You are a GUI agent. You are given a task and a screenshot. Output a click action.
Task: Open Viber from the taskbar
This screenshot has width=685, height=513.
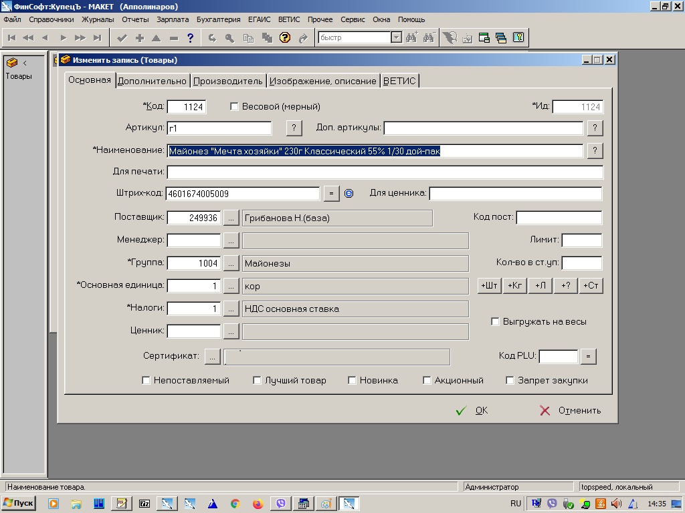[280, 504]
